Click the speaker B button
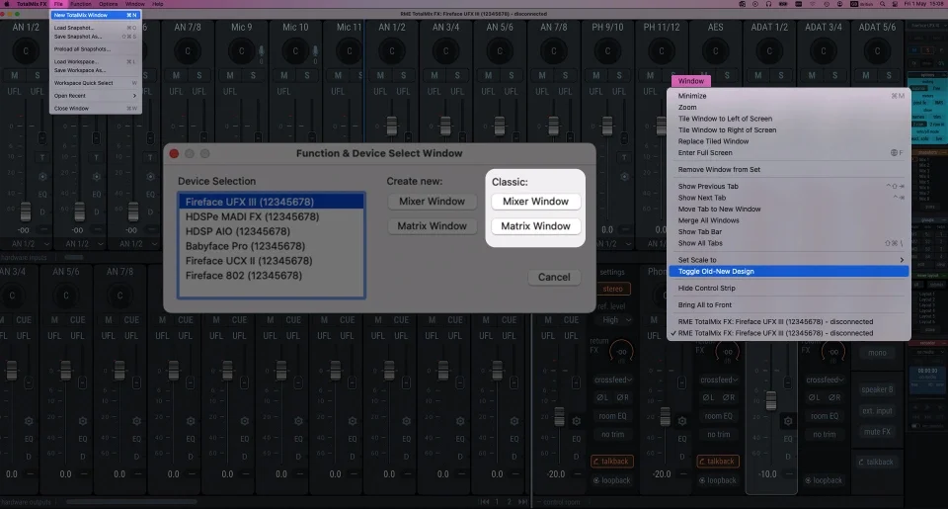Viewport: 948px width, 509px height. (x=877, y=389)
